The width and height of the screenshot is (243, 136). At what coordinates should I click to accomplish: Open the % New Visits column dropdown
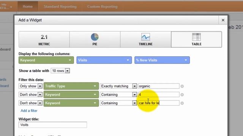[162, 60]
